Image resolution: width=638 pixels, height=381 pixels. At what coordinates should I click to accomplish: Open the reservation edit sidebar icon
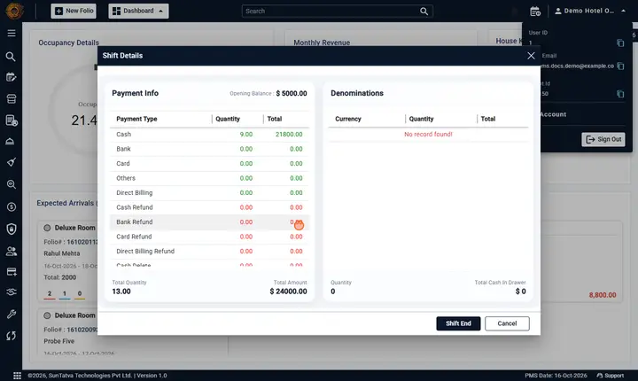point(12,77)
